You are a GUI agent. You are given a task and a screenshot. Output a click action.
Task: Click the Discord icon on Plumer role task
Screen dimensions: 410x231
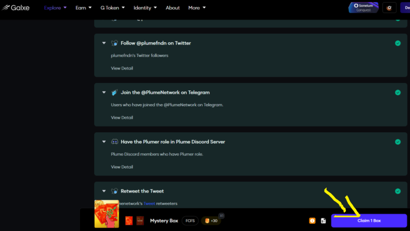pyautogui.click(x=115, y=141)
